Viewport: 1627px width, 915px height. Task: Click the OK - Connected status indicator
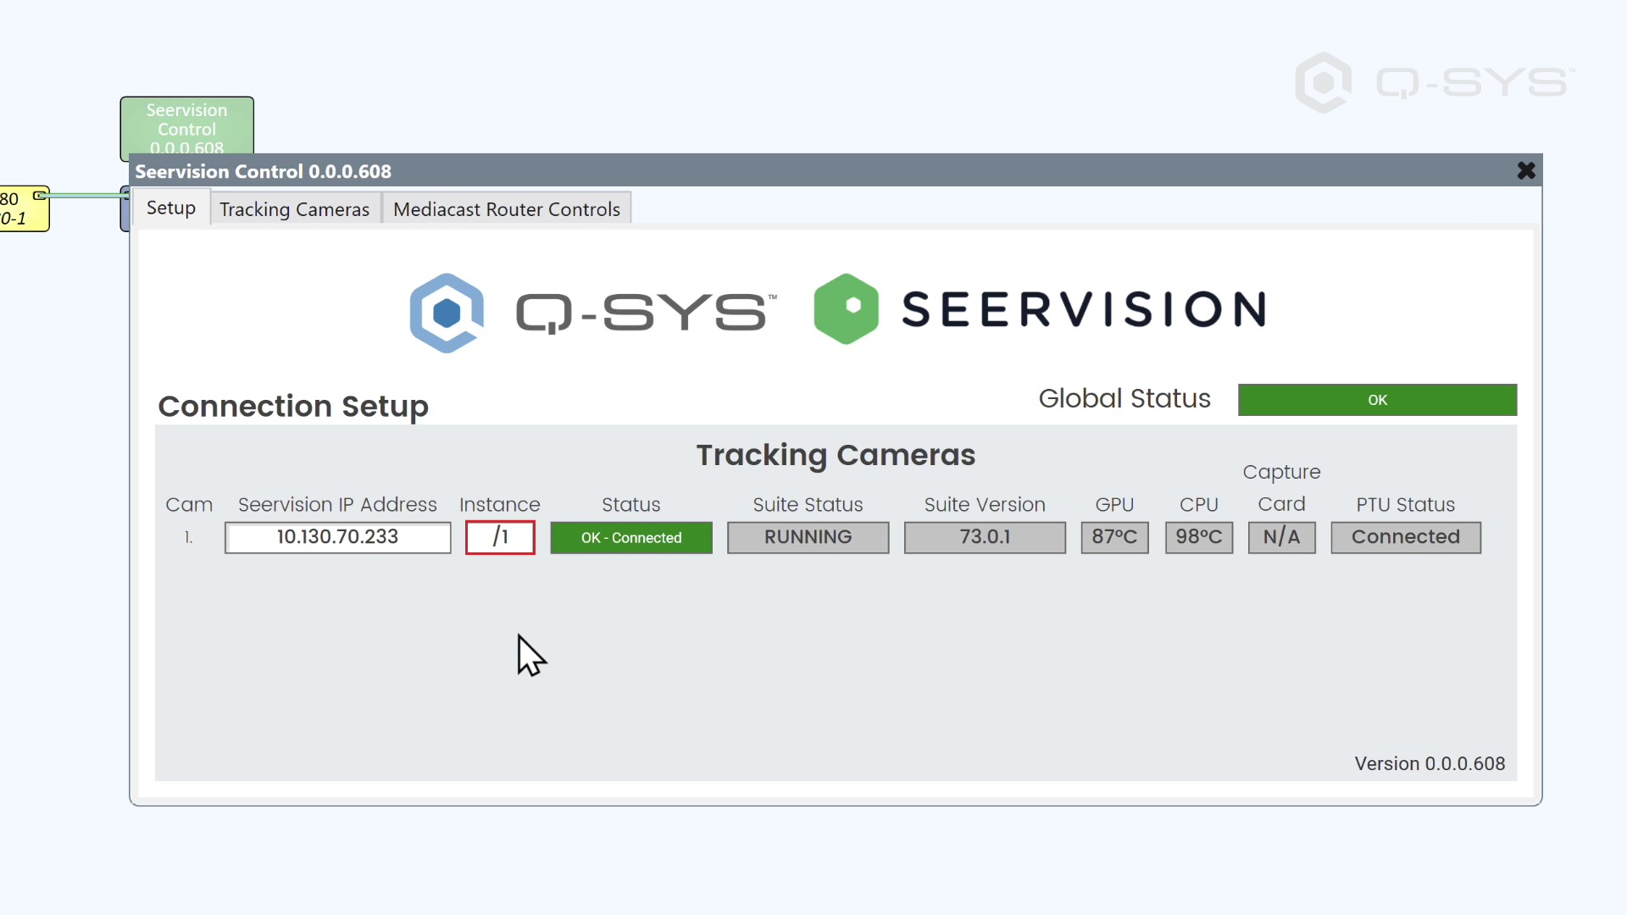tap(630, 537)
